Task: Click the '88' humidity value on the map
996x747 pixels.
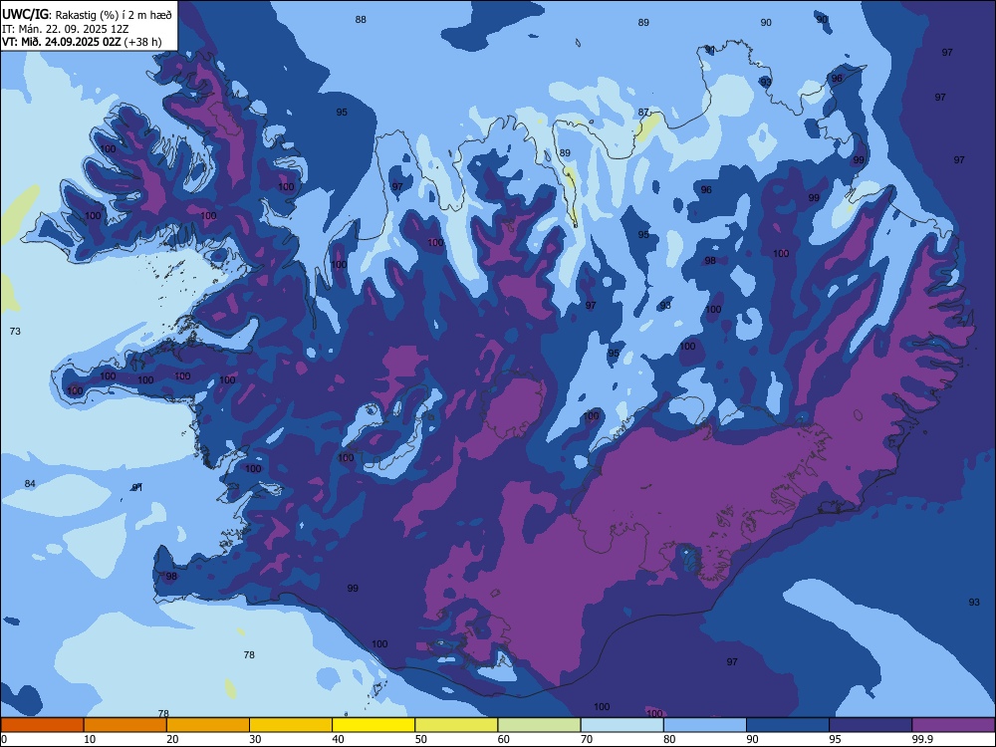Action: (361, 20)
